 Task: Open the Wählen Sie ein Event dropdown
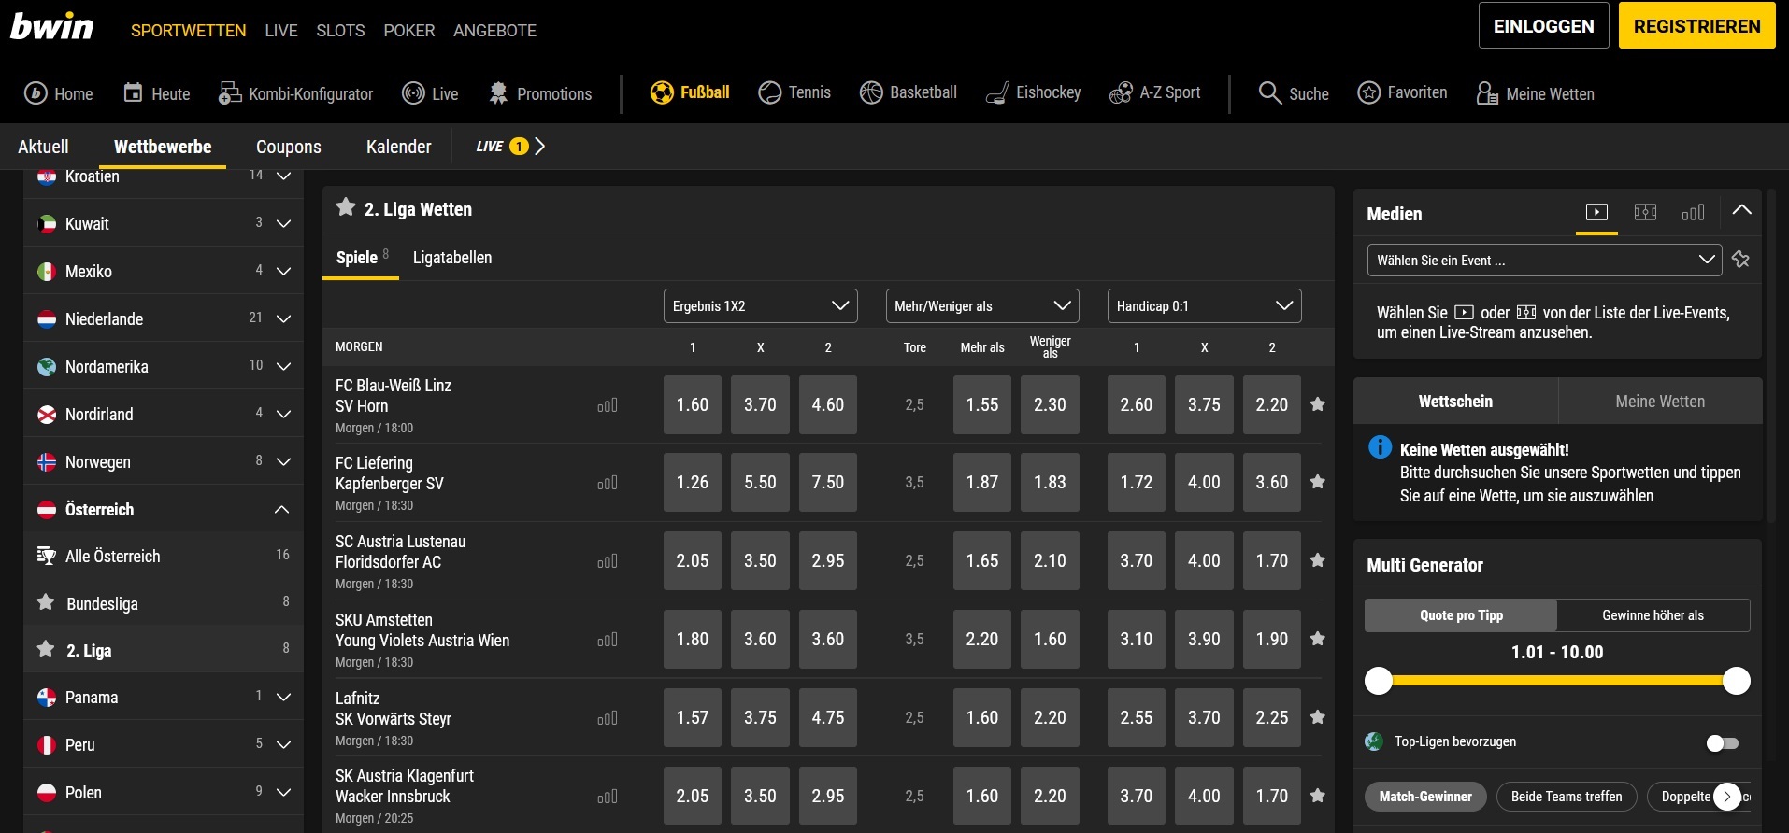point(1544,261)
